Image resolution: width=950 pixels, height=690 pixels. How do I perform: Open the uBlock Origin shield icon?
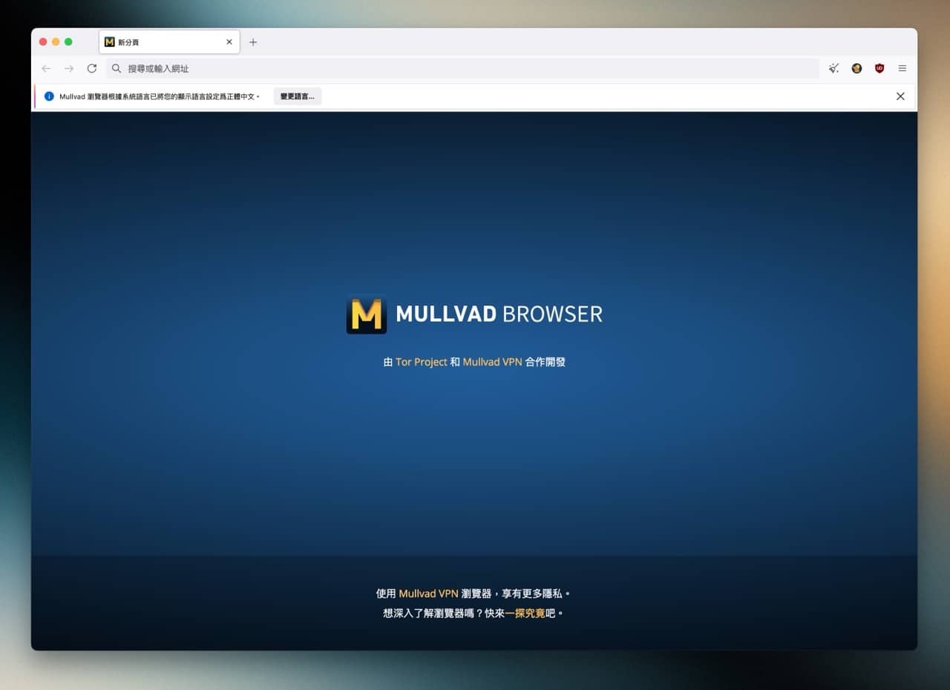click(x=879, y=68)
